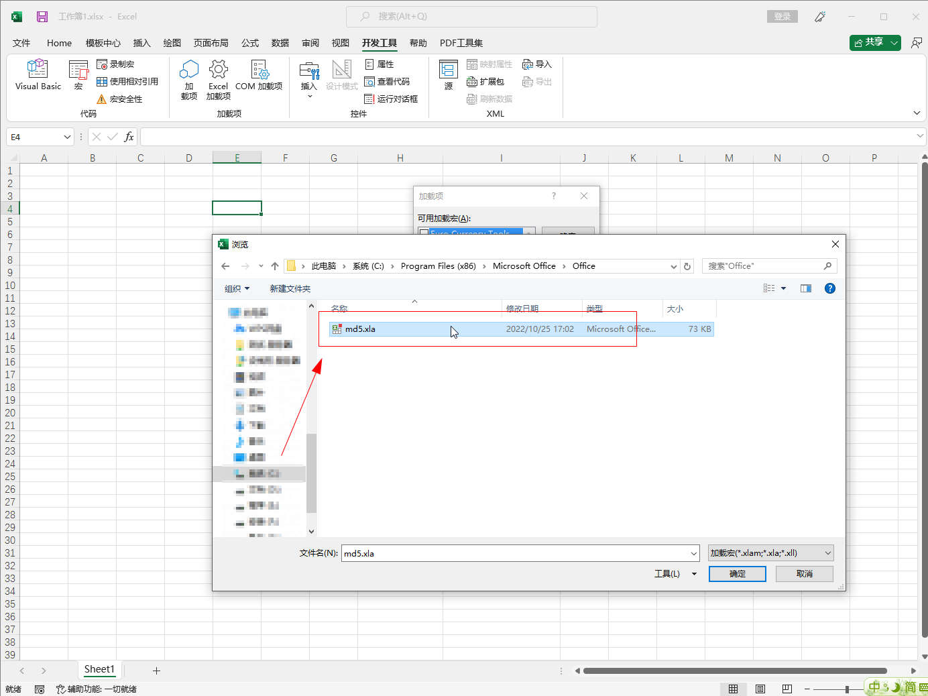Select the md5.xla file
This screenshot has width=928, height=696.
(x=521, y=329)
